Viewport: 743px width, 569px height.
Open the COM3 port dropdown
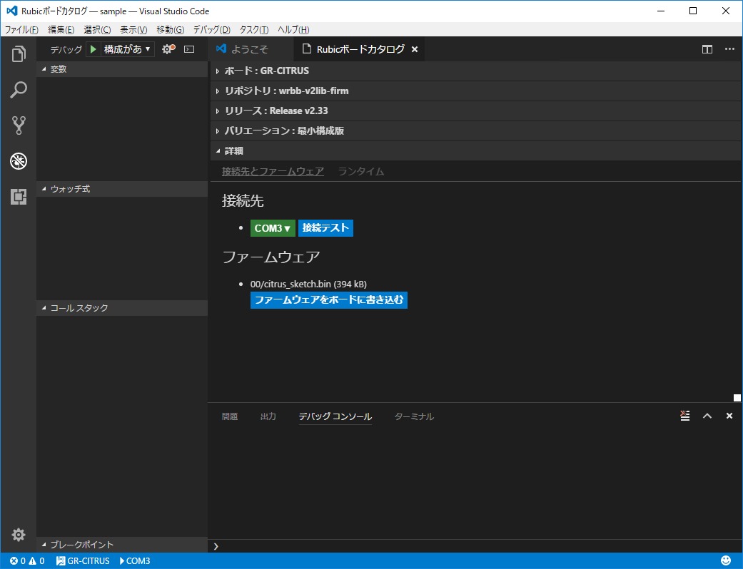coord(273,228)
